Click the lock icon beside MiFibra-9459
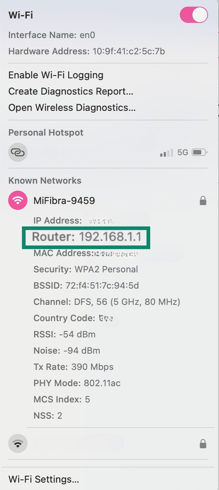The width and height of the screenshot is (219, 490). 203,201
